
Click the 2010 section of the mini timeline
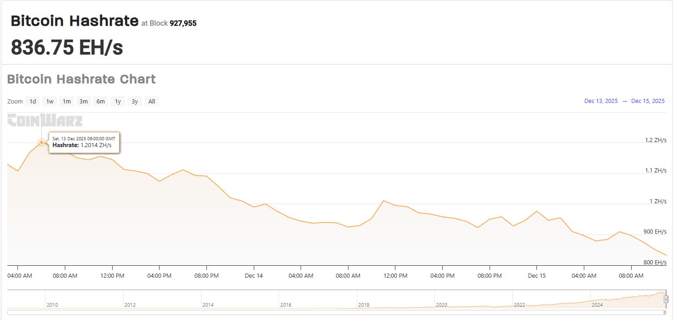pos(52,304)
